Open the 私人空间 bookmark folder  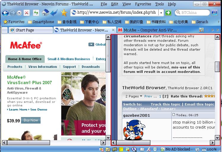pyautogui.click(x=112, y=22)
